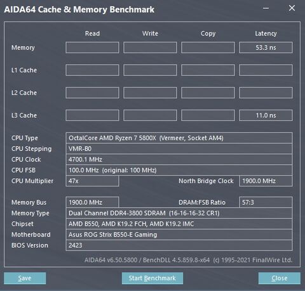Click the Dual Channel DDR4-3800 SDRAM field
Image resolution: width=305 pixels, height=291 pixels.
tap(179, 213)
